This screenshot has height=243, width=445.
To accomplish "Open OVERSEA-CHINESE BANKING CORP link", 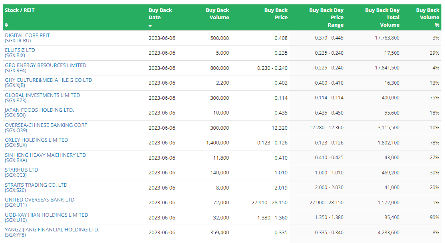I will tap(46, 128).
